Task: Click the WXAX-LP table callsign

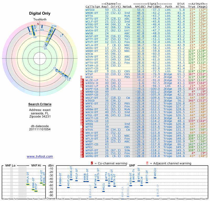Action: click(92, 86)
